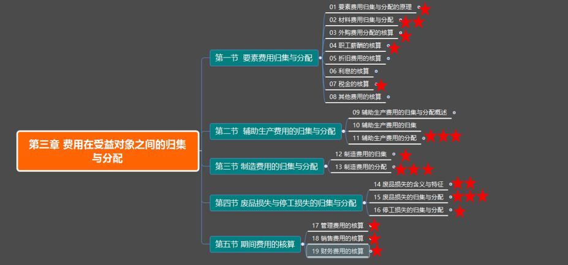Image resolution: width=568 pixels, height=265 pixels.
Task: Click topic 12 制造费用的归集
Action: (361, 154)
